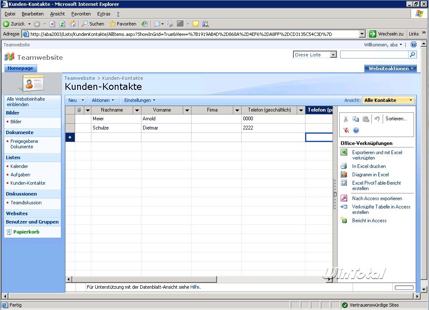This screenshot has width=429, height=310.
Task: Click the printer icon beside In Excel drucken
Action: click(x=344, y=166)
